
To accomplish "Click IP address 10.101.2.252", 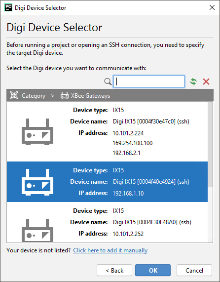I will pyautogui.click(x=128, y=234).
